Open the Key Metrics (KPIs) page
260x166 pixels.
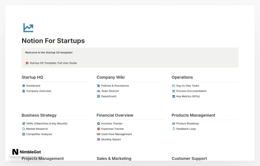pos(188,96)
